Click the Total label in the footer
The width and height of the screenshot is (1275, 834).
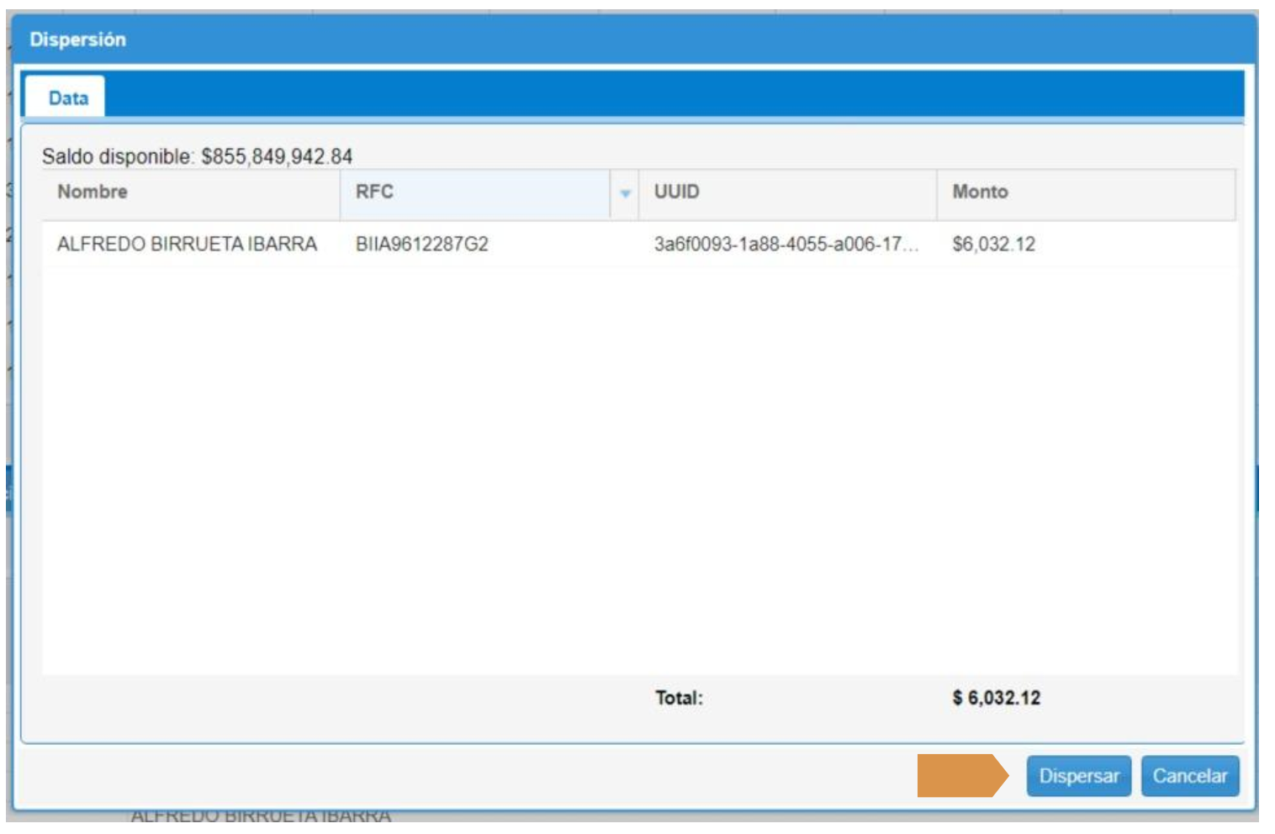[x=679, y=698]
